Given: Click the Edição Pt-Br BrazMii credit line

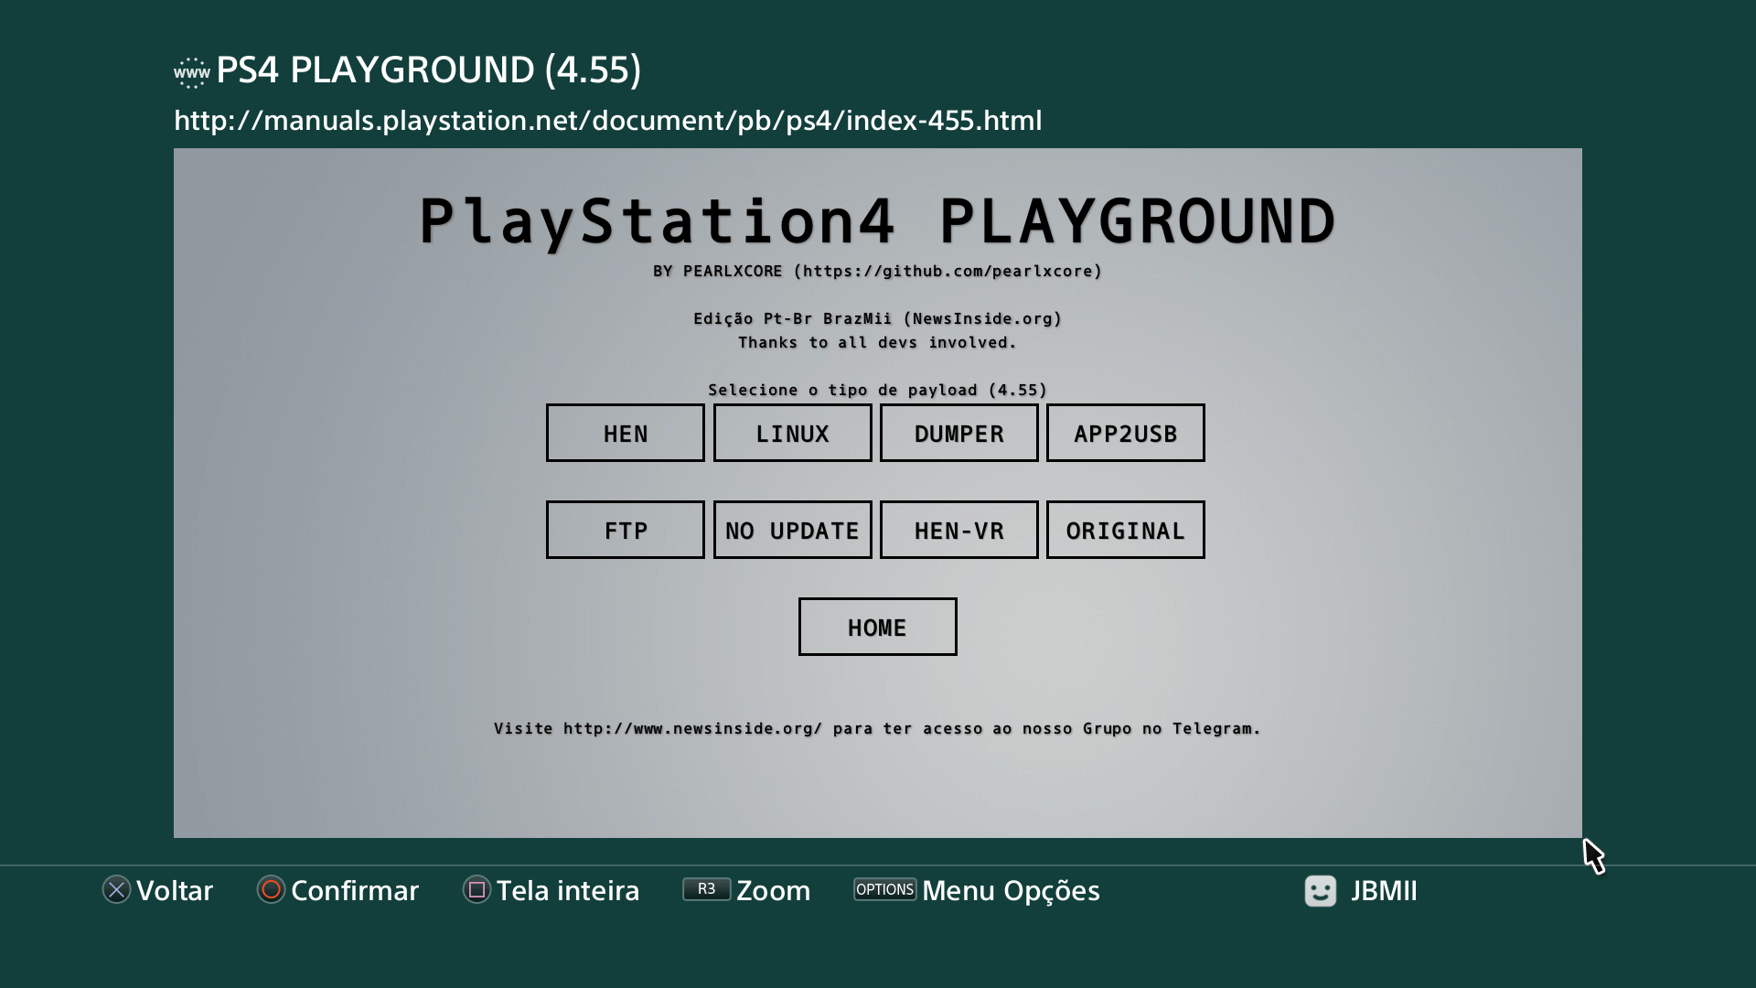Looking at the screenshot, I should [x=878, y=319].
